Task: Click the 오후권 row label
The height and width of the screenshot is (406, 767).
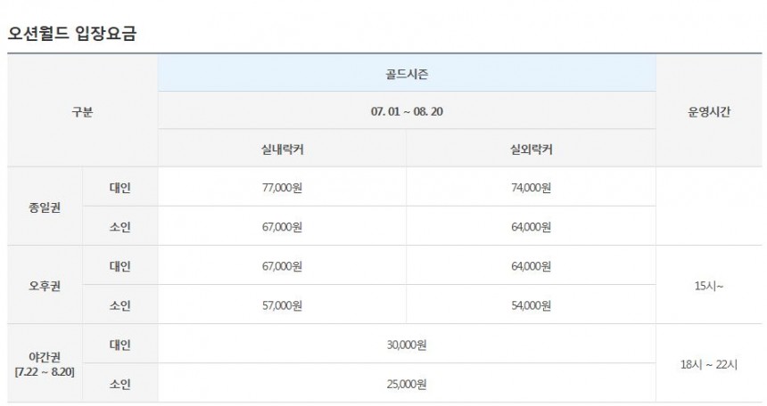Action: 45,285
